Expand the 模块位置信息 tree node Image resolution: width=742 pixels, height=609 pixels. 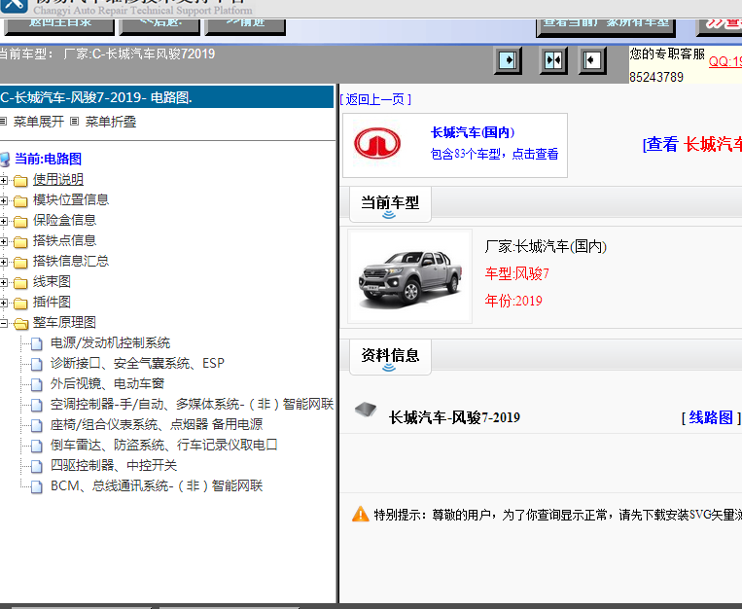[3, 200]
